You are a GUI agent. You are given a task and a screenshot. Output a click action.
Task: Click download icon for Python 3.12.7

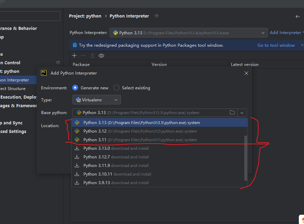77,157
